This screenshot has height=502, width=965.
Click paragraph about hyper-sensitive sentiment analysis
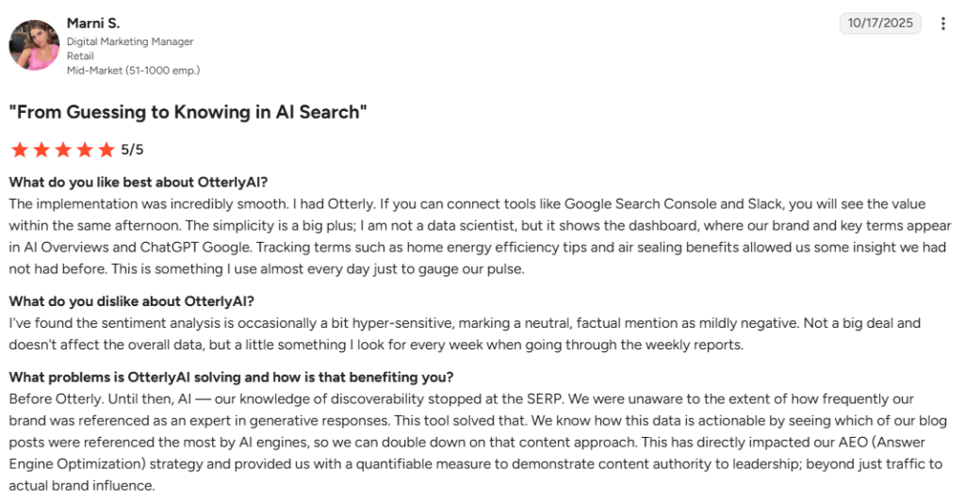tap(465, 334)
